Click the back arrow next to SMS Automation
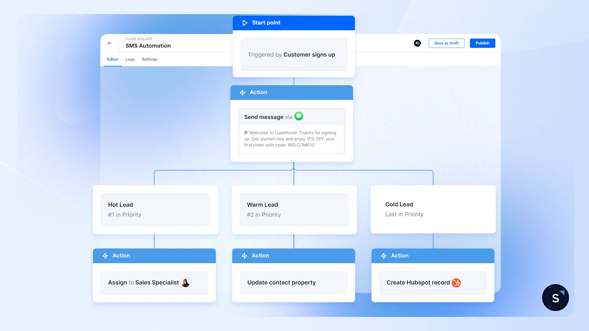 coord(110,43)
